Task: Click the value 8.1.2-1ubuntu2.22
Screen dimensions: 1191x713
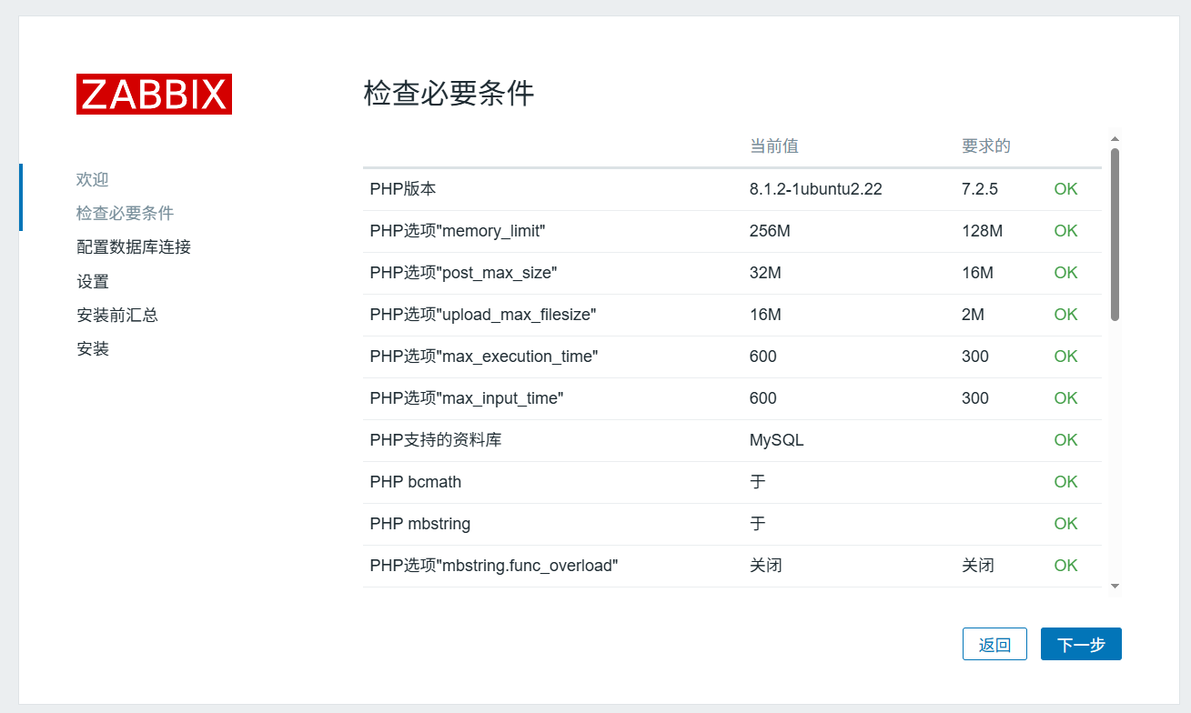Action: pyautogui.click(x=816, y=189)
